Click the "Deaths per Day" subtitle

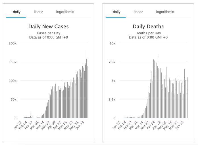(x=148, y=33)
